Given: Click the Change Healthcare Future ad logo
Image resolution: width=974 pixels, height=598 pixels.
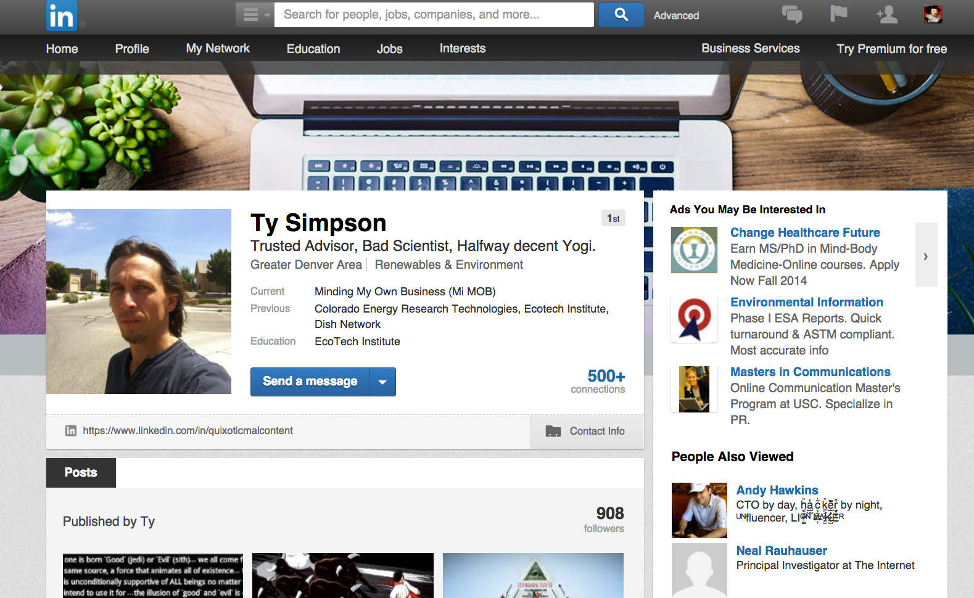Looking at the screenshot, I should click(695, 250).
